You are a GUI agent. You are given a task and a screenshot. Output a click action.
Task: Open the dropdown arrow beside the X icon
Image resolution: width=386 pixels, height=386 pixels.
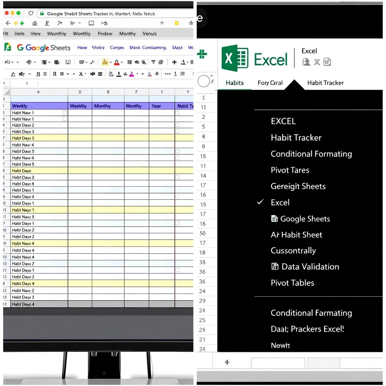tap(85, 74)
